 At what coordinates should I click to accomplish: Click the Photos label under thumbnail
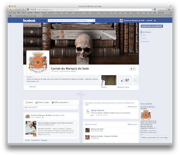pos(104,87)
